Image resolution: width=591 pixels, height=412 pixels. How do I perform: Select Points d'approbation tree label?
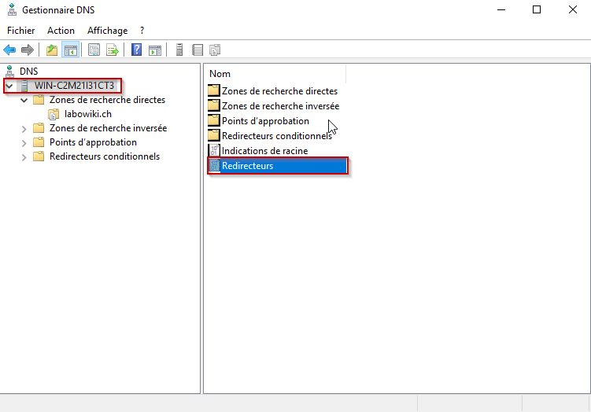pyautogui.click(x=93, y=142)
